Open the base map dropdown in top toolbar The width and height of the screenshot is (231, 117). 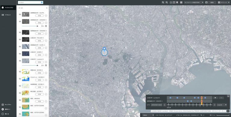point(194,2)
